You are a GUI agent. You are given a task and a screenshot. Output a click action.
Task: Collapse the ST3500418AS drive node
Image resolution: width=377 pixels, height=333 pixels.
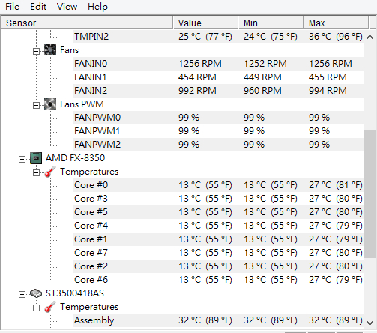pos(22,294)
